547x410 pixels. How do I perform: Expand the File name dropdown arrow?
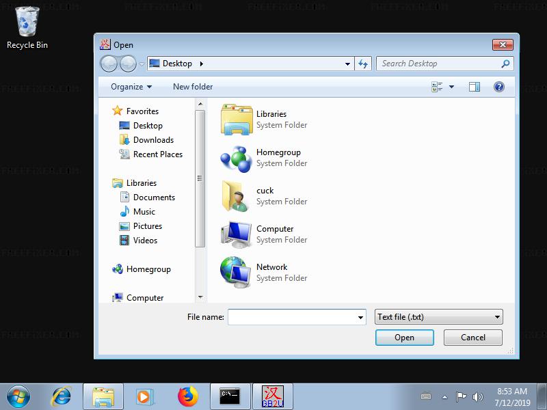[360, 317]
